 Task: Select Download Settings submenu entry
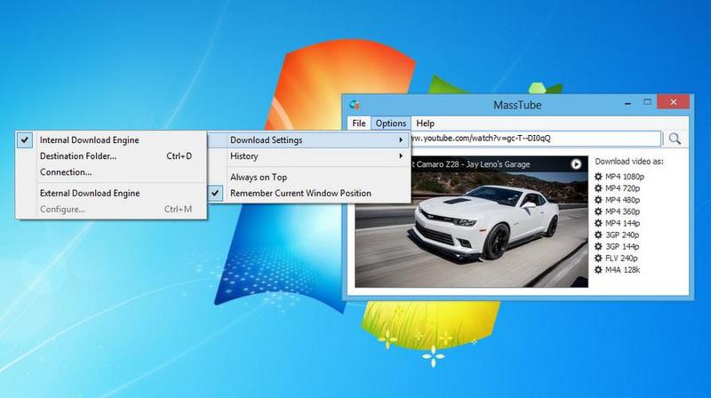coord(308,140)
